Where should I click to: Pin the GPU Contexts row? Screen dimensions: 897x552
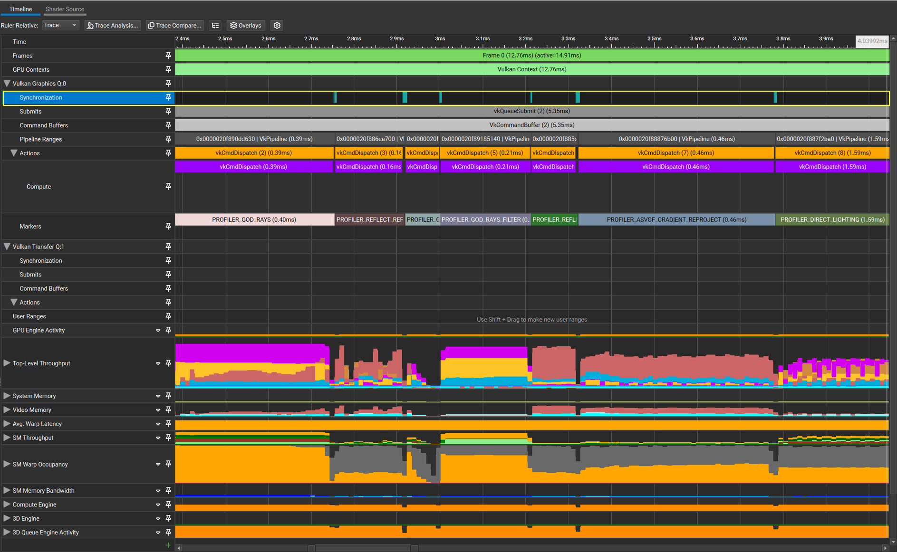coord(168,69)
